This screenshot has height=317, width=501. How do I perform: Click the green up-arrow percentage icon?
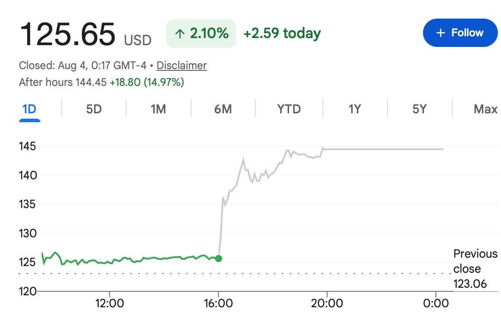(x=180, y=34)
